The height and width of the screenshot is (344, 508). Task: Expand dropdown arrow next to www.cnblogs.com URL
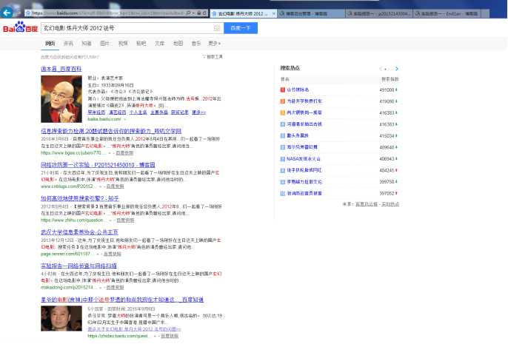coord(101,186)
